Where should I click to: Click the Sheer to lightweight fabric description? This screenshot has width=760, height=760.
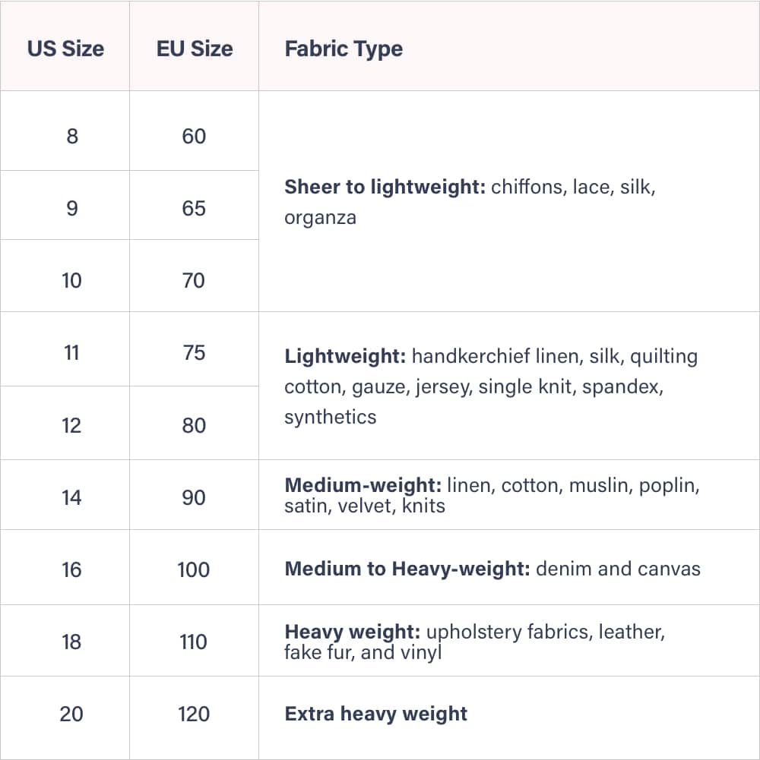pyautogui.click(x=470, y=202)
